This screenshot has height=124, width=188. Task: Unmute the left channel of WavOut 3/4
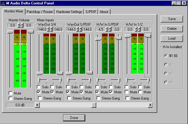pos(39,92)
